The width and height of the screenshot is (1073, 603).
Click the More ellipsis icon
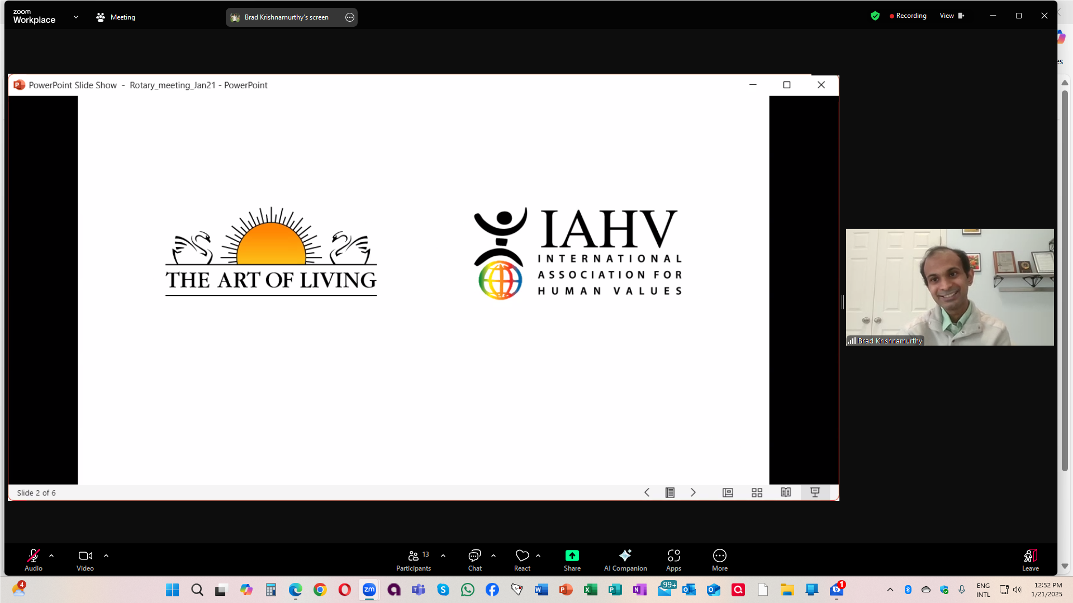tap(719, 556)
